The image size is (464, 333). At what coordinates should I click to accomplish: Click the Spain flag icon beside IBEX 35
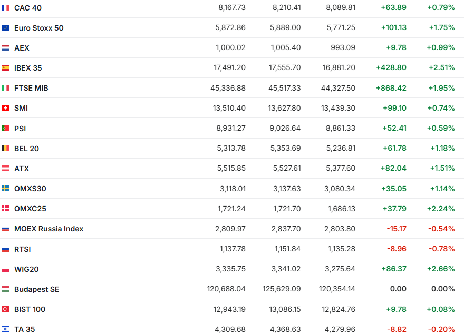coord(5,68)
